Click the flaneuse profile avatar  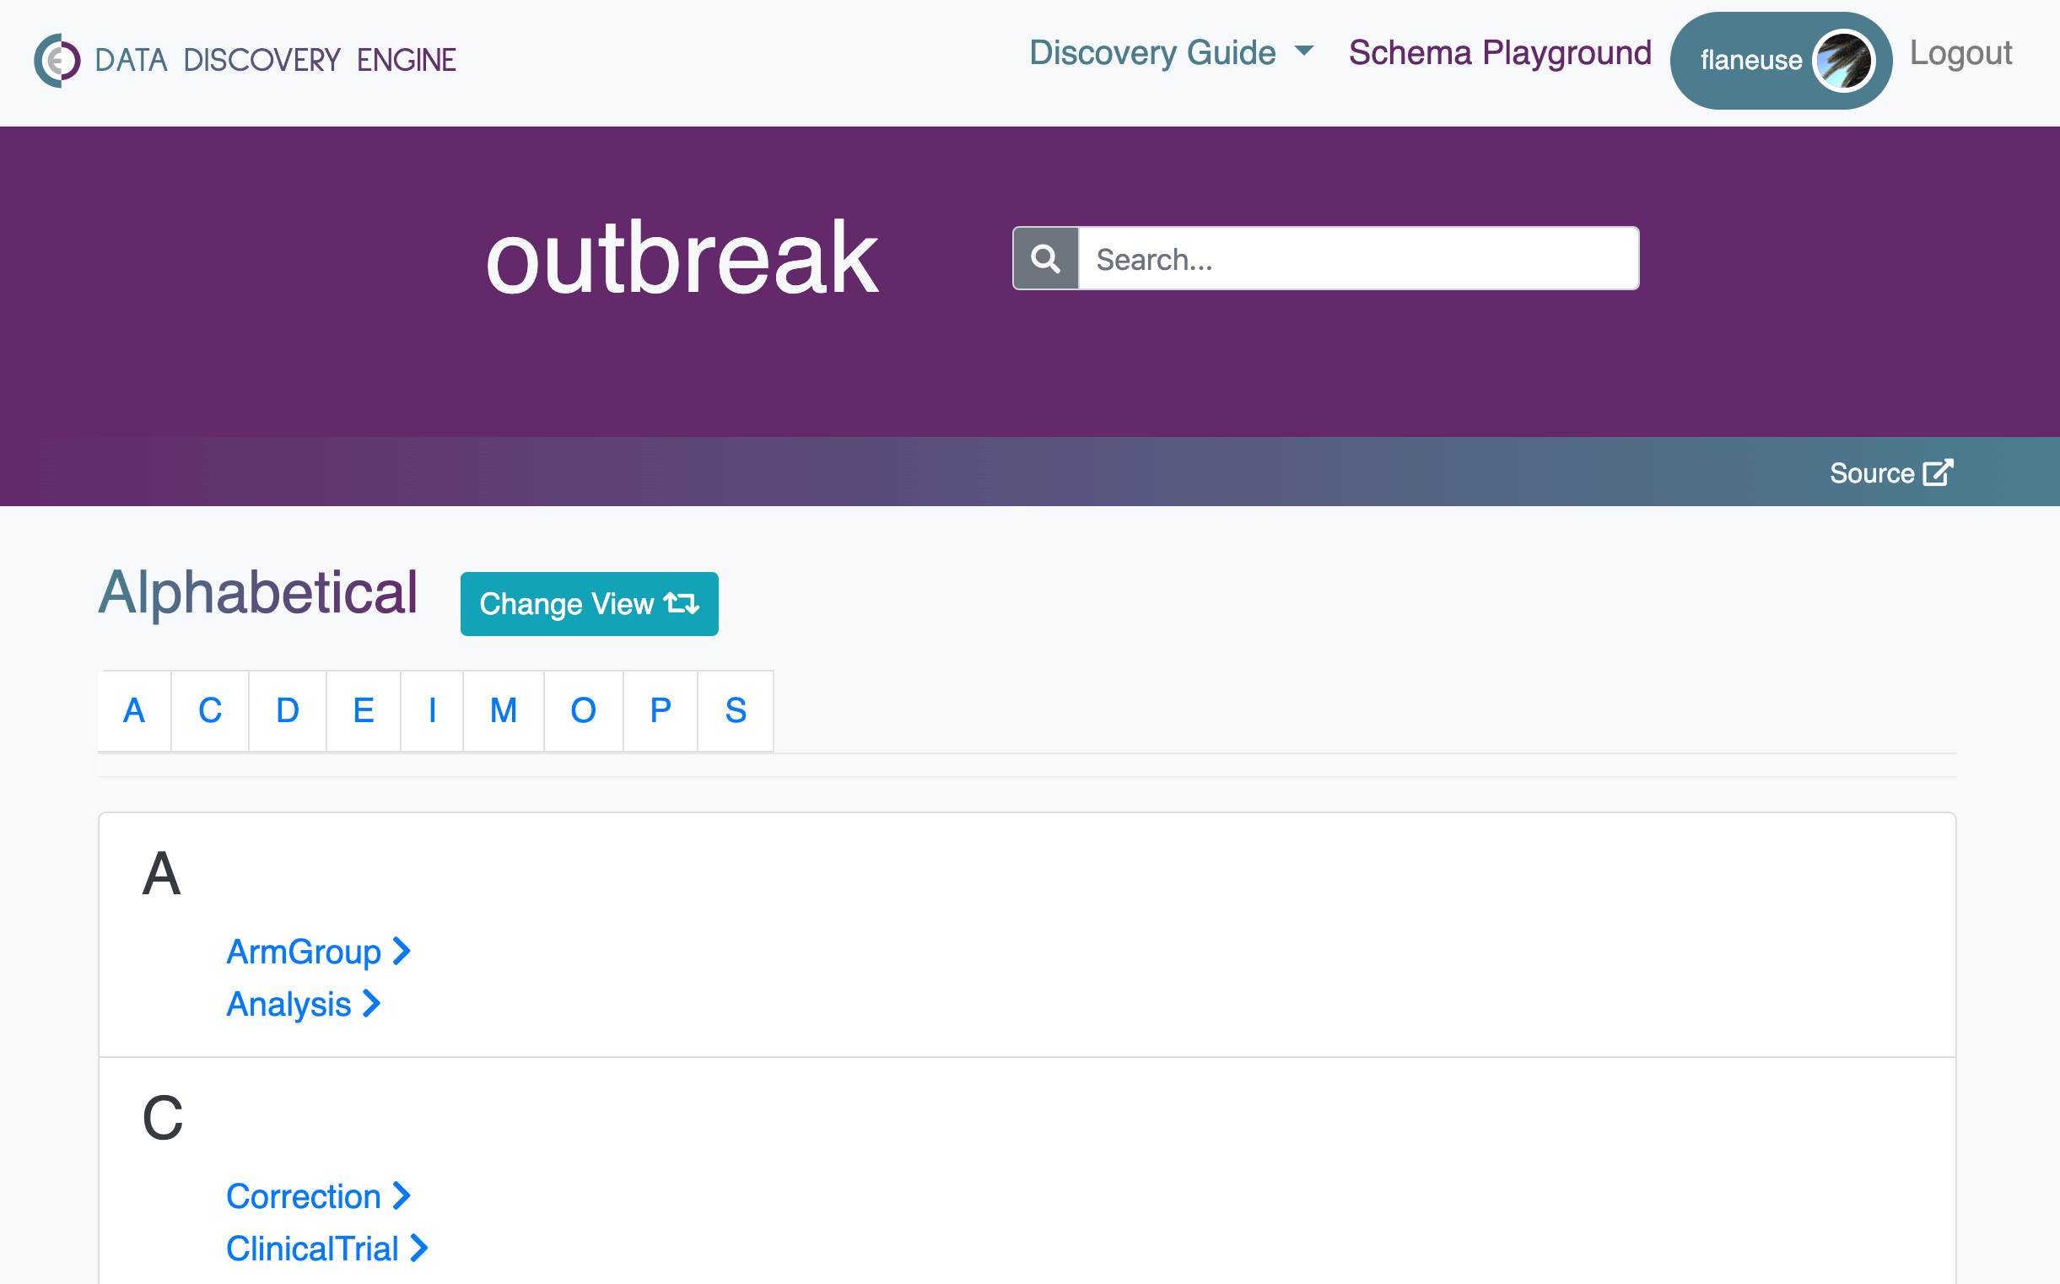[x=1845, y=59]
